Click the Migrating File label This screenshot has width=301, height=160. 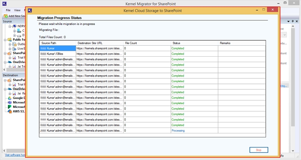point(49,30)
